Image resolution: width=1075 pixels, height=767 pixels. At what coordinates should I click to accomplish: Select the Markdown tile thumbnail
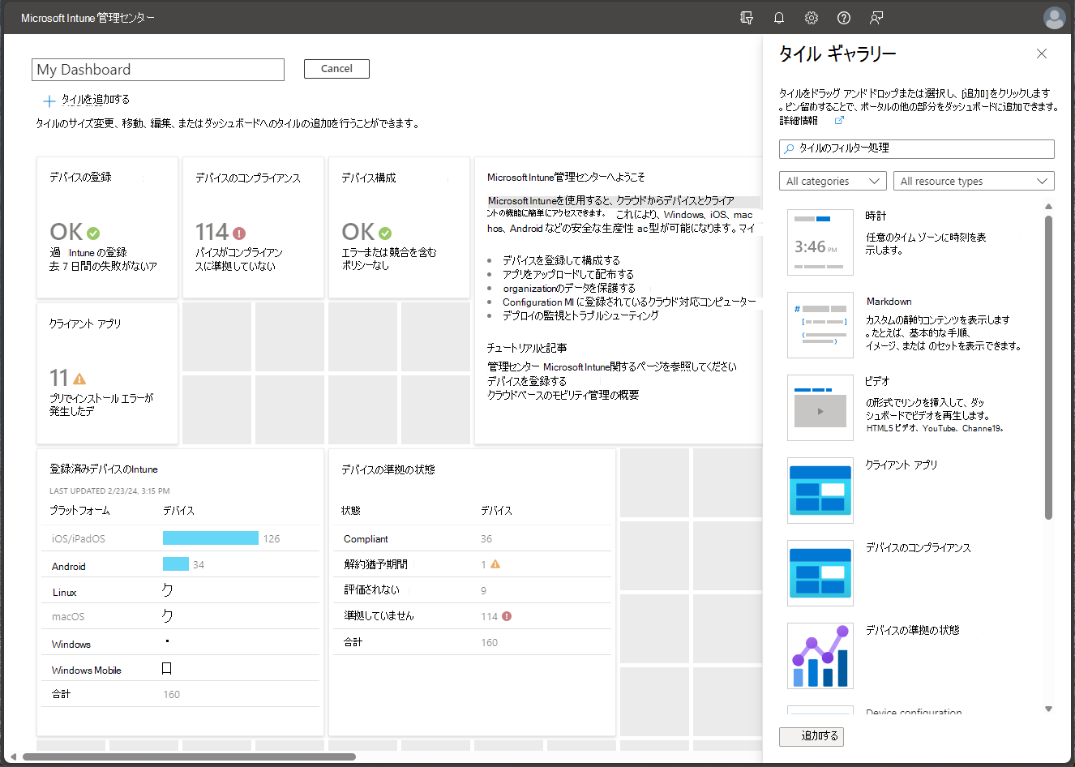[x=820, y=325]
